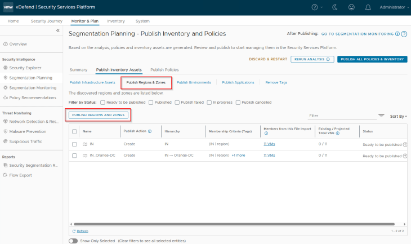This screenshot has width=411, height=244.
Task: Click the feedback smiley face icon
Action: click(351, 7)
